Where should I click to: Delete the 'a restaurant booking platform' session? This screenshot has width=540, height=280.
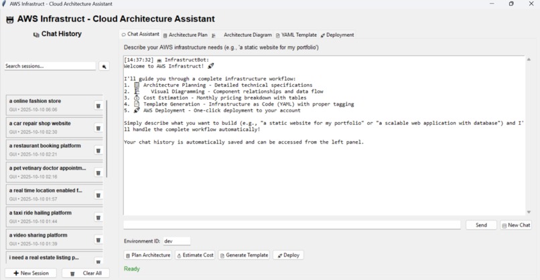(x=98, y=150)
